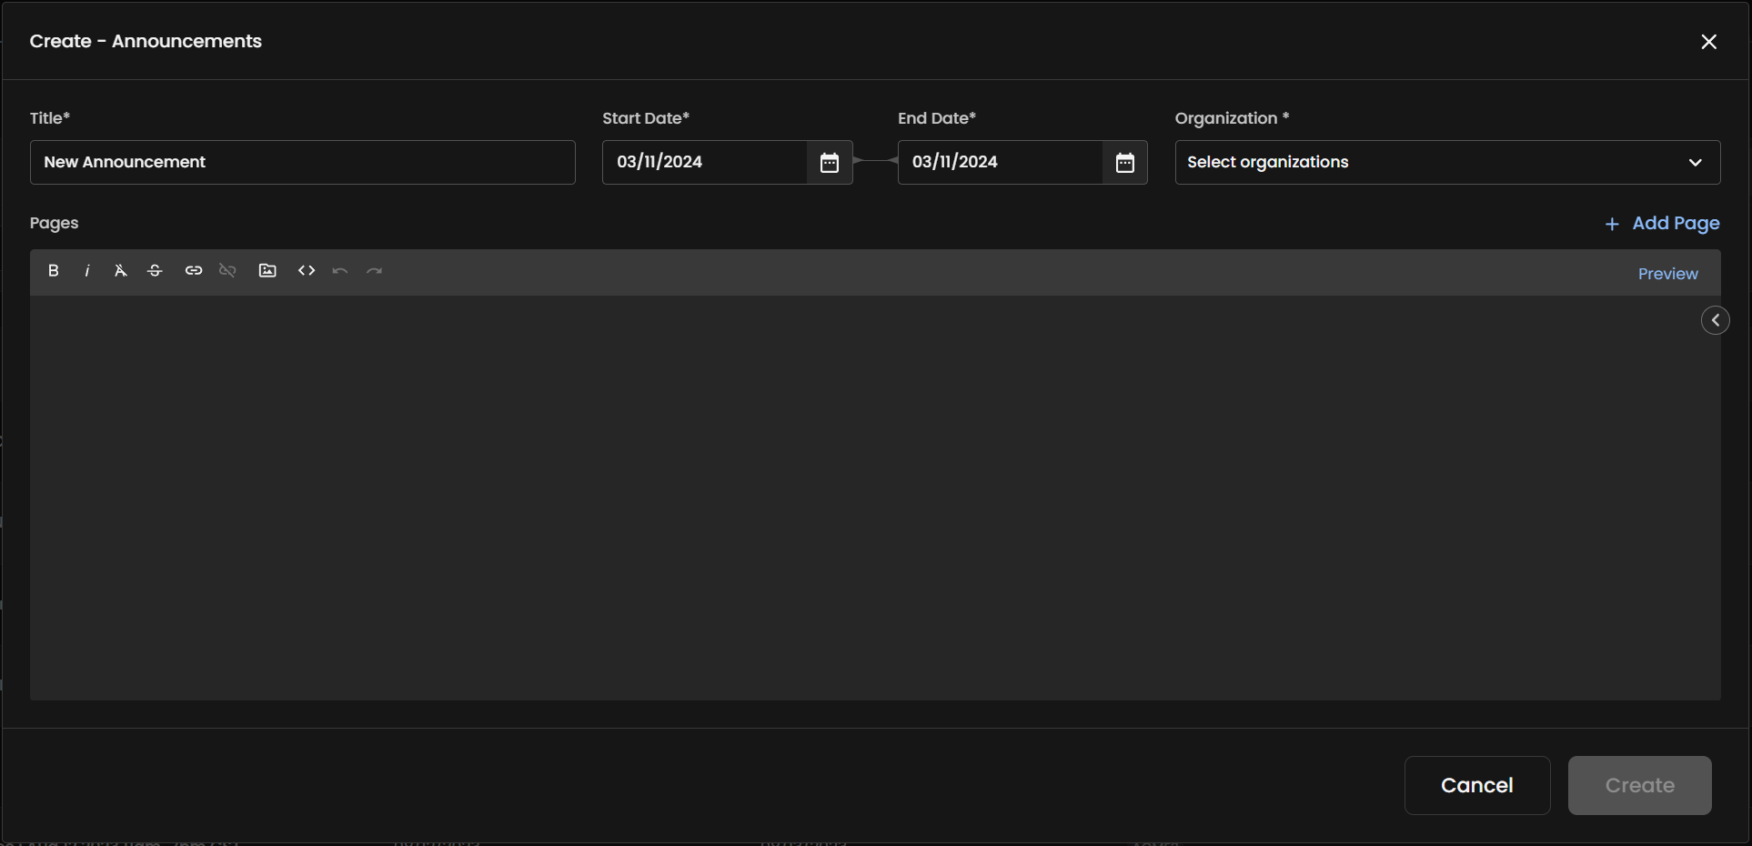Clear text formatting
This screenshot has width=1752, height=846.
(120, 270)
